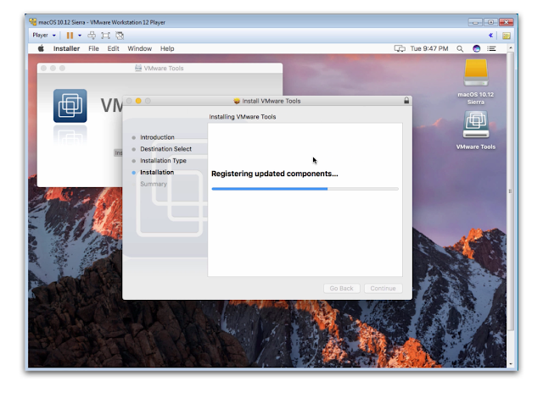
Task: Click the scroll down arrow of Player window
Action: tap(510, 364)
